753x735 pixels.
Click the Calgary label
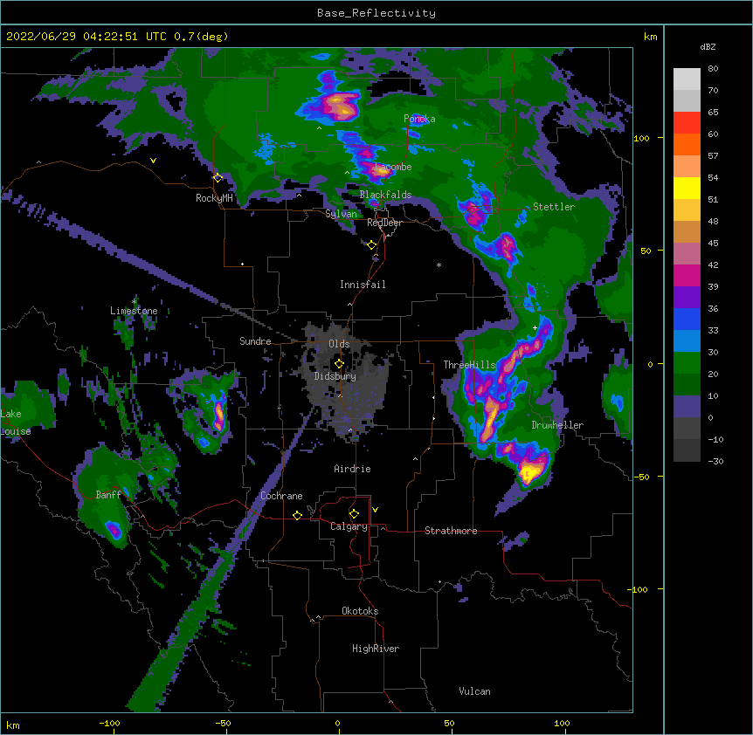(349, 526)
